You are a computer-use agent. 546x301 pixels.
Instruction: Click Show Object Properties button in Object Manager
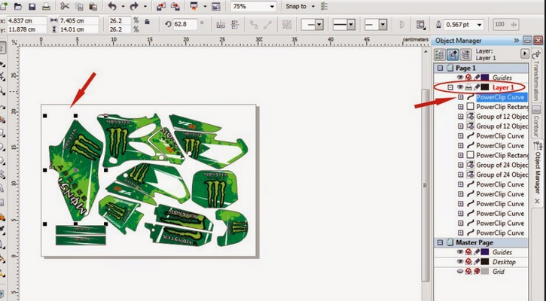pyautogui.click(x=440, y=54)
